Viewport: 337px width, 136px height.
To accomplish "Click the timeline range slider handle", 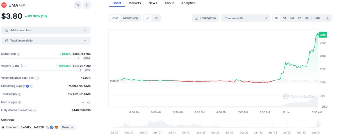I will [318, 123].
